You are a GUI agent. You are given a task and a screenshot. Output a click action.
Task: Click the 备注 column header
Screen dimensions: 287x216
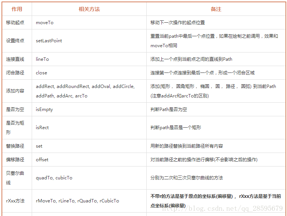point(216,9)
